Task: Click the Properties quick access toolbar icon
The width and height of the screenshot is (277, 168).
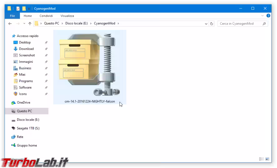Action: (x=18, y=8)
